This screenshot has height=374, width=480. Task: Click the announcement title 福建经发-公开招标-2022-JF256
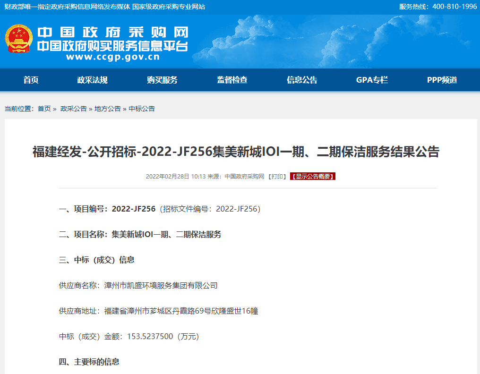pos(236,152)
